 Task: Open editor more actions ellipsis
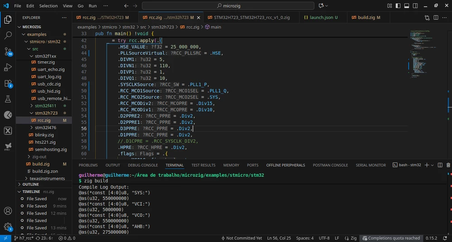(x=444, y=18)
